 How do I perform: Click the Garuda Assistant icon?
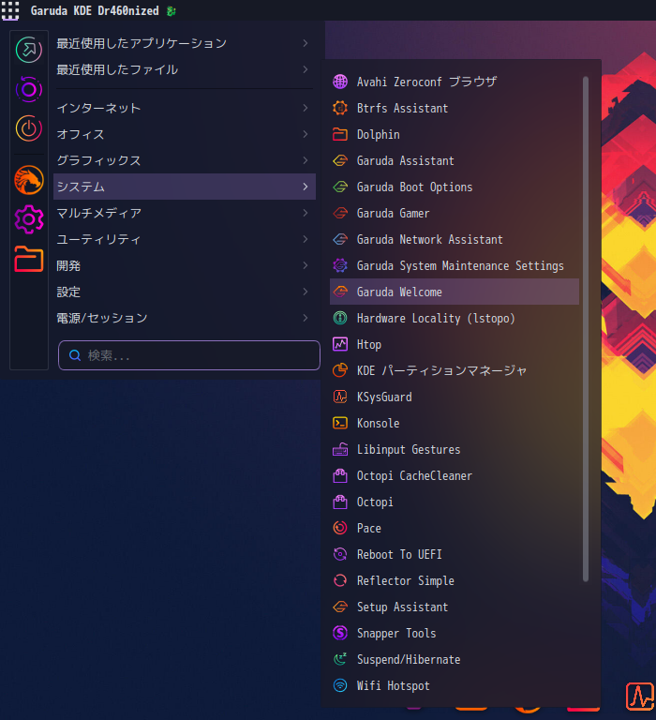point(340,160)
